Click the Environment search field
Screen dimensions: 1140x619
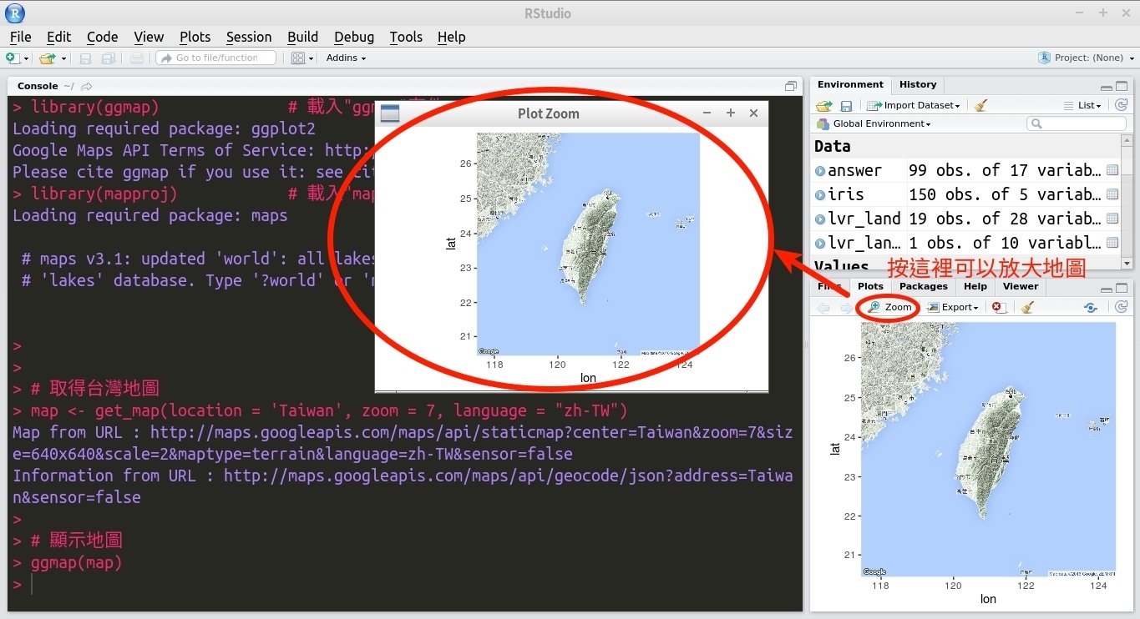(1077, 123)
